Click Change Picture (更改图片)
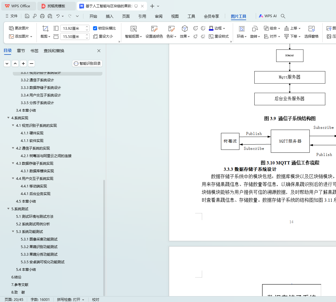The height and width of the screenshot is (302, 336). point(19,28)
